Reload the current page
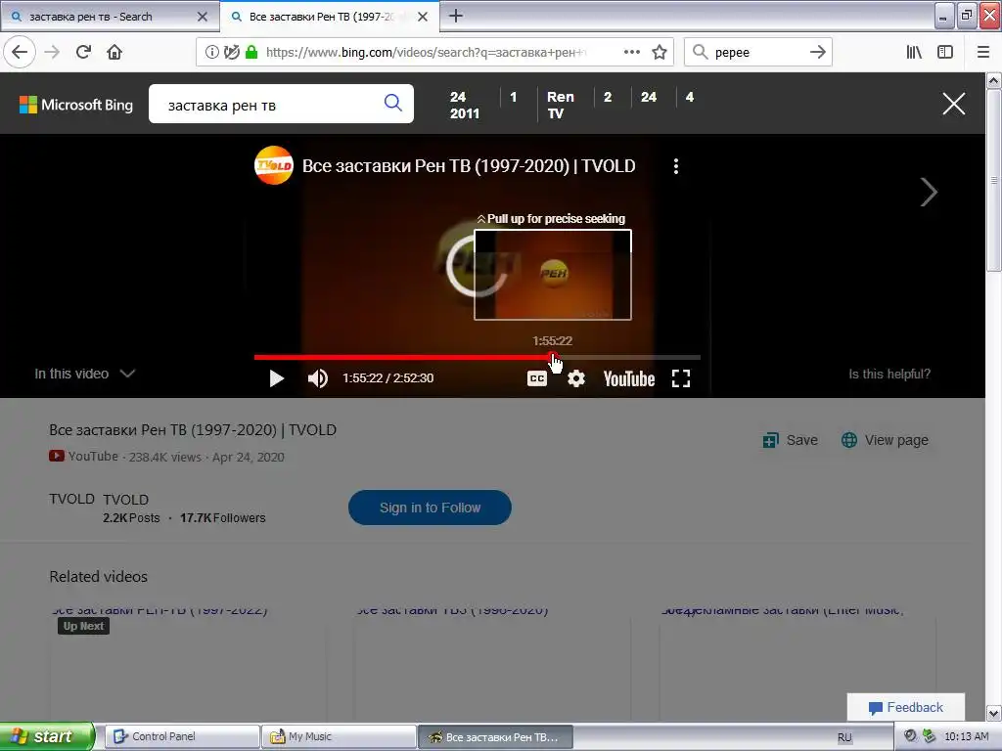 pos(83,52)
